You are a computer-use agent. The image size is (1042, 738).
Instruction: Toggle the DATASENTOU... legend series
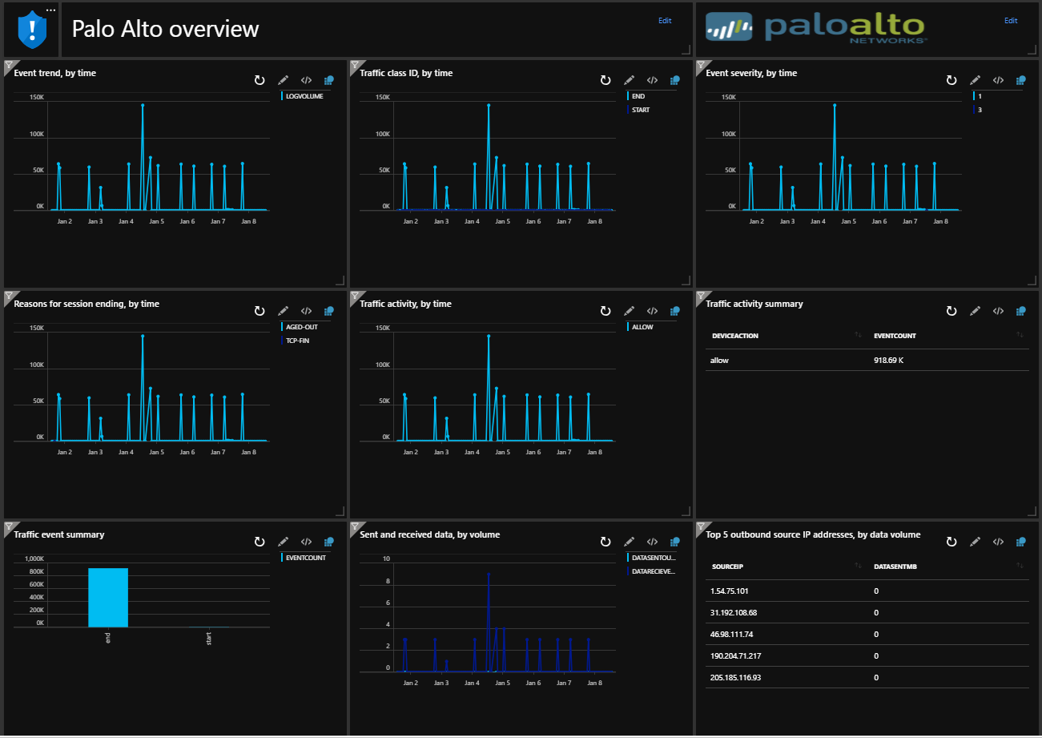tap(652, 558)
